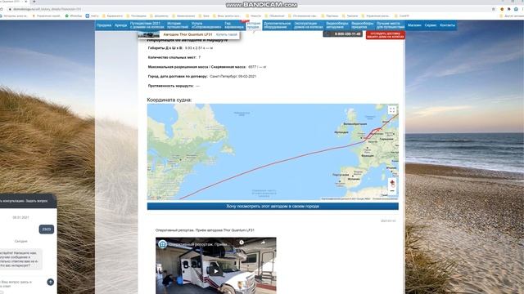524x294 pixels.
Task: Click the Максимальная разрешенная масса row
Action: 207,67
